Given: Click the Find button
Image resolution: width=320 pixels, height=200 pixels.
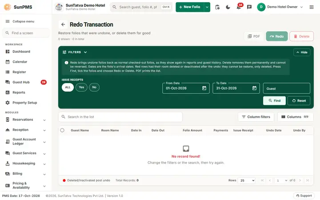Looking at the screenshot, I should pyautogui.click(x=274, y=100).
